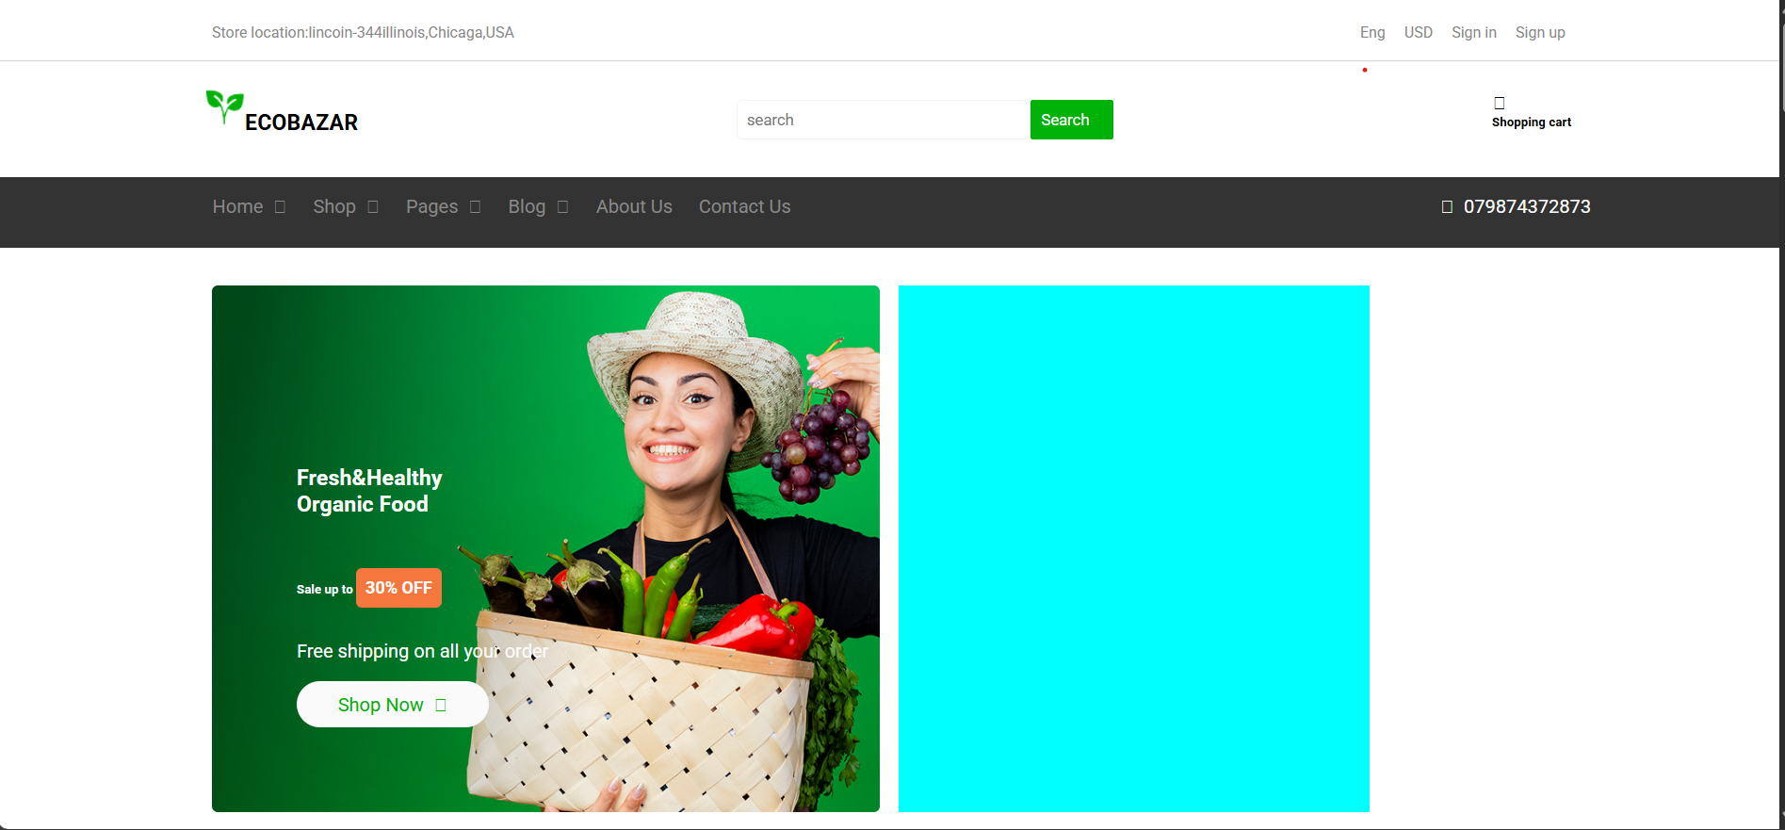Click the cyan banner panel
The image size is (1785, 830).
click(x=1133, y=548)
